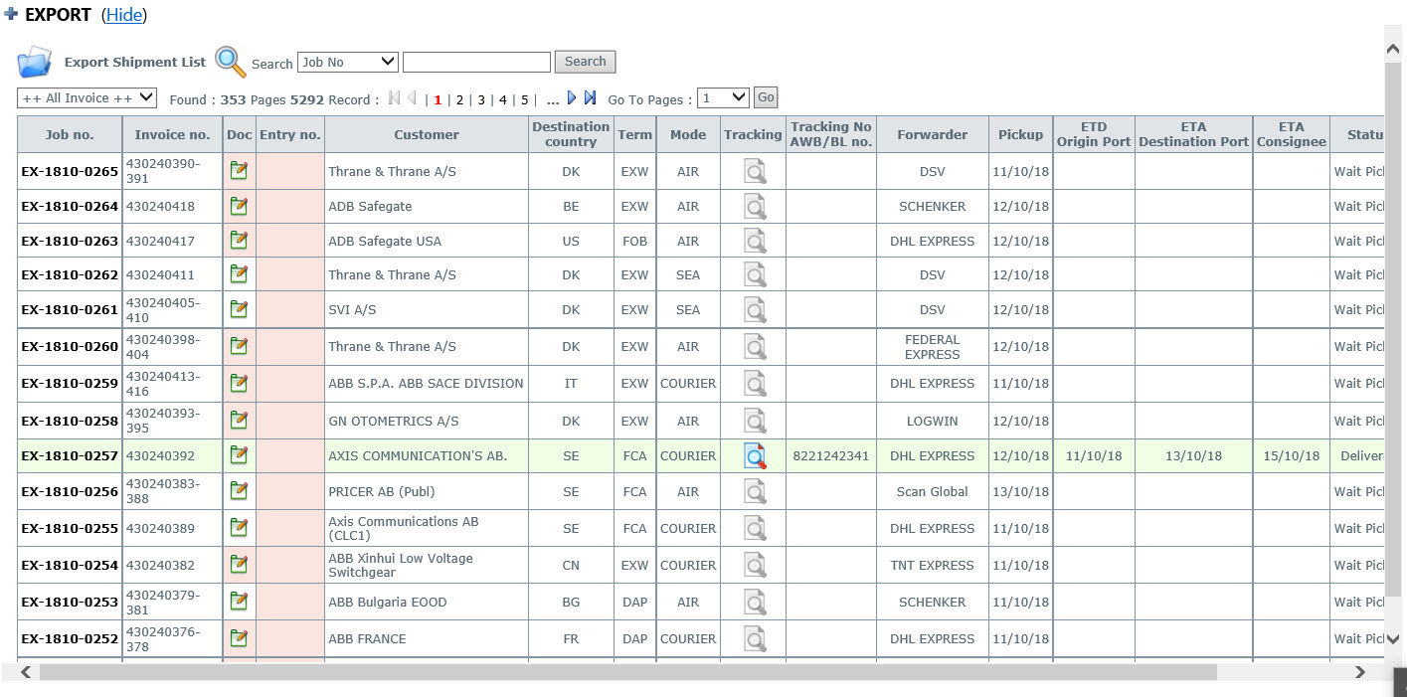This screenshot has width=1407, height=697.
Task: Track shipment for job EX-1810-0264
Action: click(756, 207)
